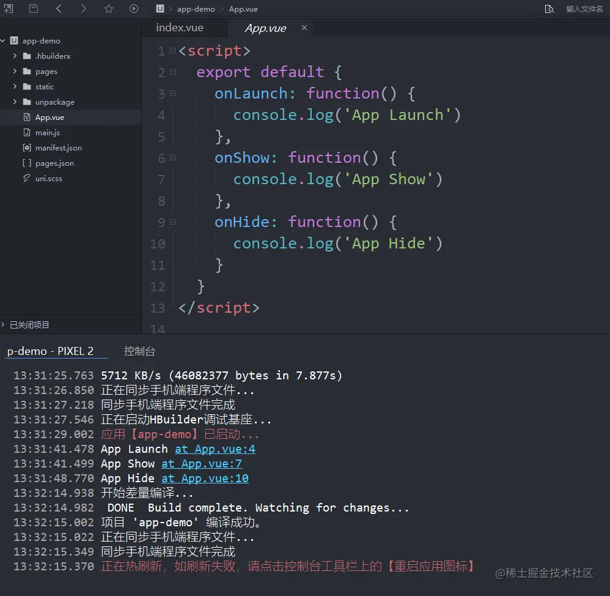Click the uni.scss file icon
Image resolution: width=610 pixels, height=596 pixels.
pyautogui.click(x=27, y=179)
